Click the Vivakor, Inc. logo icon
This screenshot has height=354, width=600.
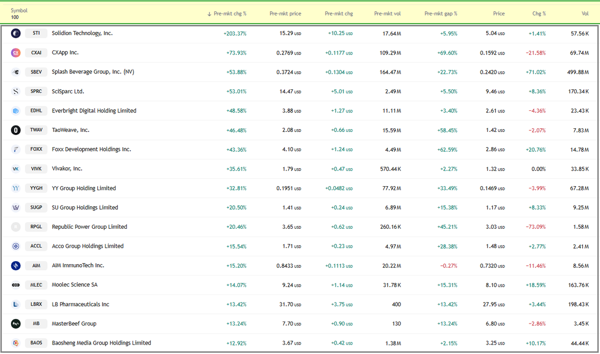coord(16,169)
